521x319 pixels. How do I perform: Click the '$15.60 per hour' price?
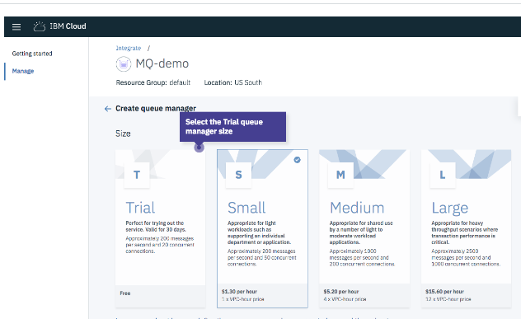[x=444, y=292]
